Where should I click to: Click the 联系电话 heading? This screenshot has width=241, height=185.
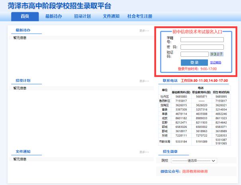coord(170,81)
